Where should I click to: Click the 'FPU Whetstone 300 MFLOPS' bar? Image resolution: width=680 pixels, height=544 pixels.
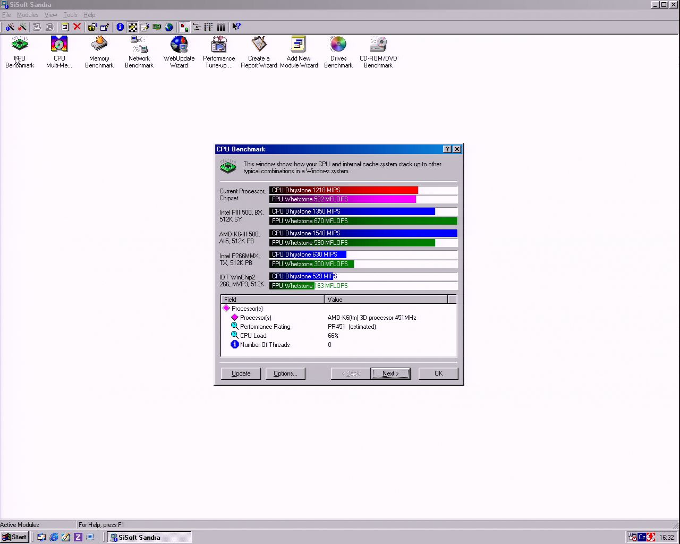[x=363, y=264]
